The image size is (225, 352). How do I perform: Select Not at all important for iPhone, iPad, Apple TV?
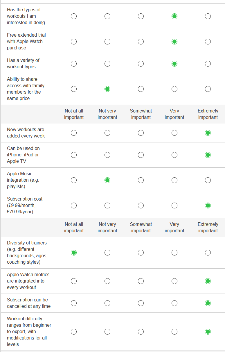coord(74,155)
